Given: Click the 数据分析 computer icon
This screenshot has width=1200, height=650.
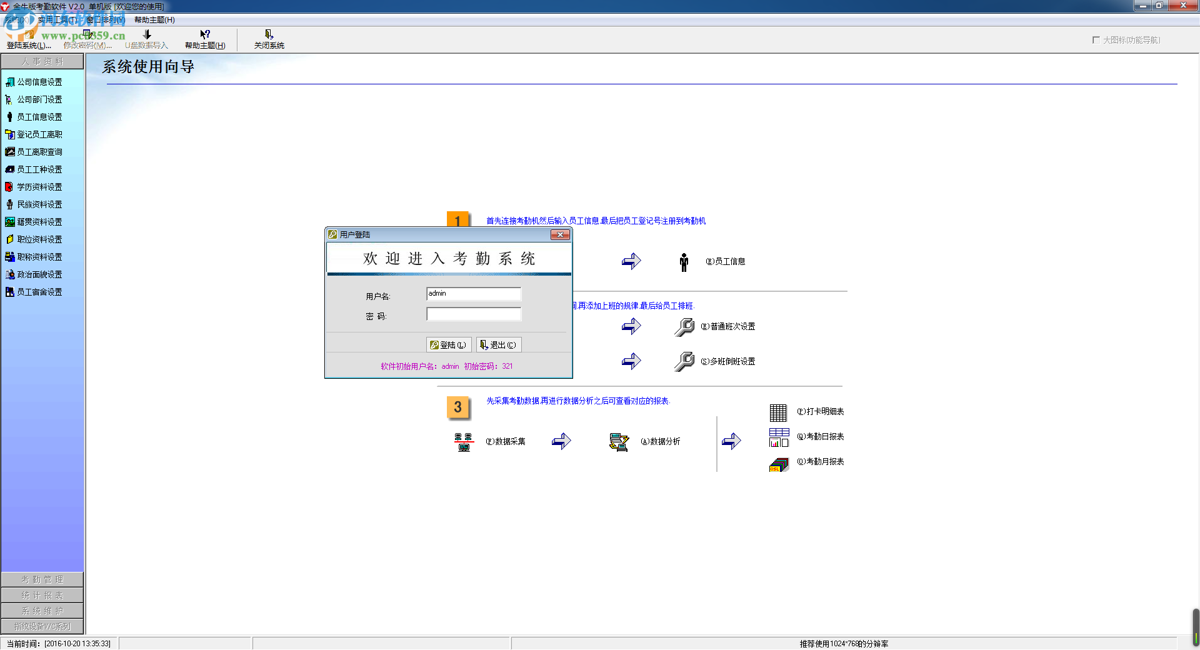Looking at the screenshot, I should click(619, 442).
